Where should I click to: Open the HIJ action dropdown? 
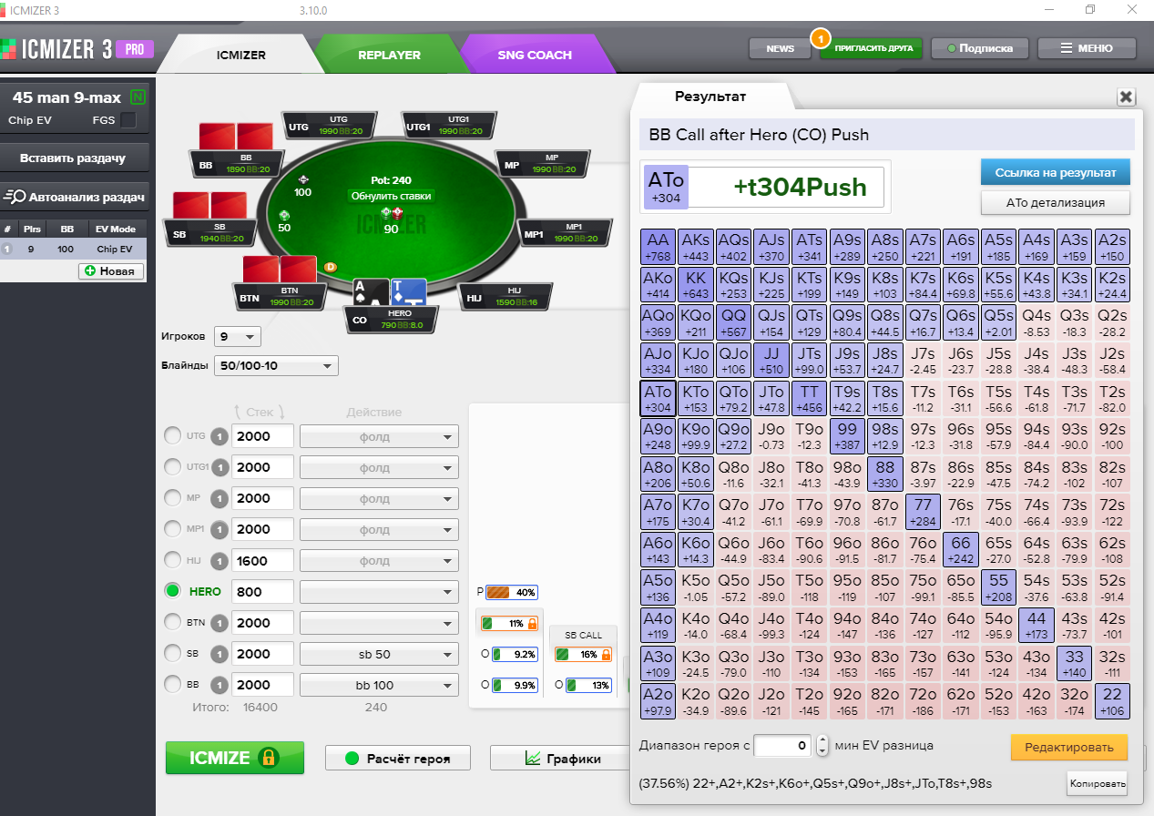coord(379,561)
